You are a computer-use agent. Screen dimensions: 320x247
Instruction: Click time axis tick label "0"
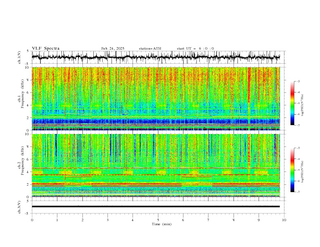[x=32, y=220]
